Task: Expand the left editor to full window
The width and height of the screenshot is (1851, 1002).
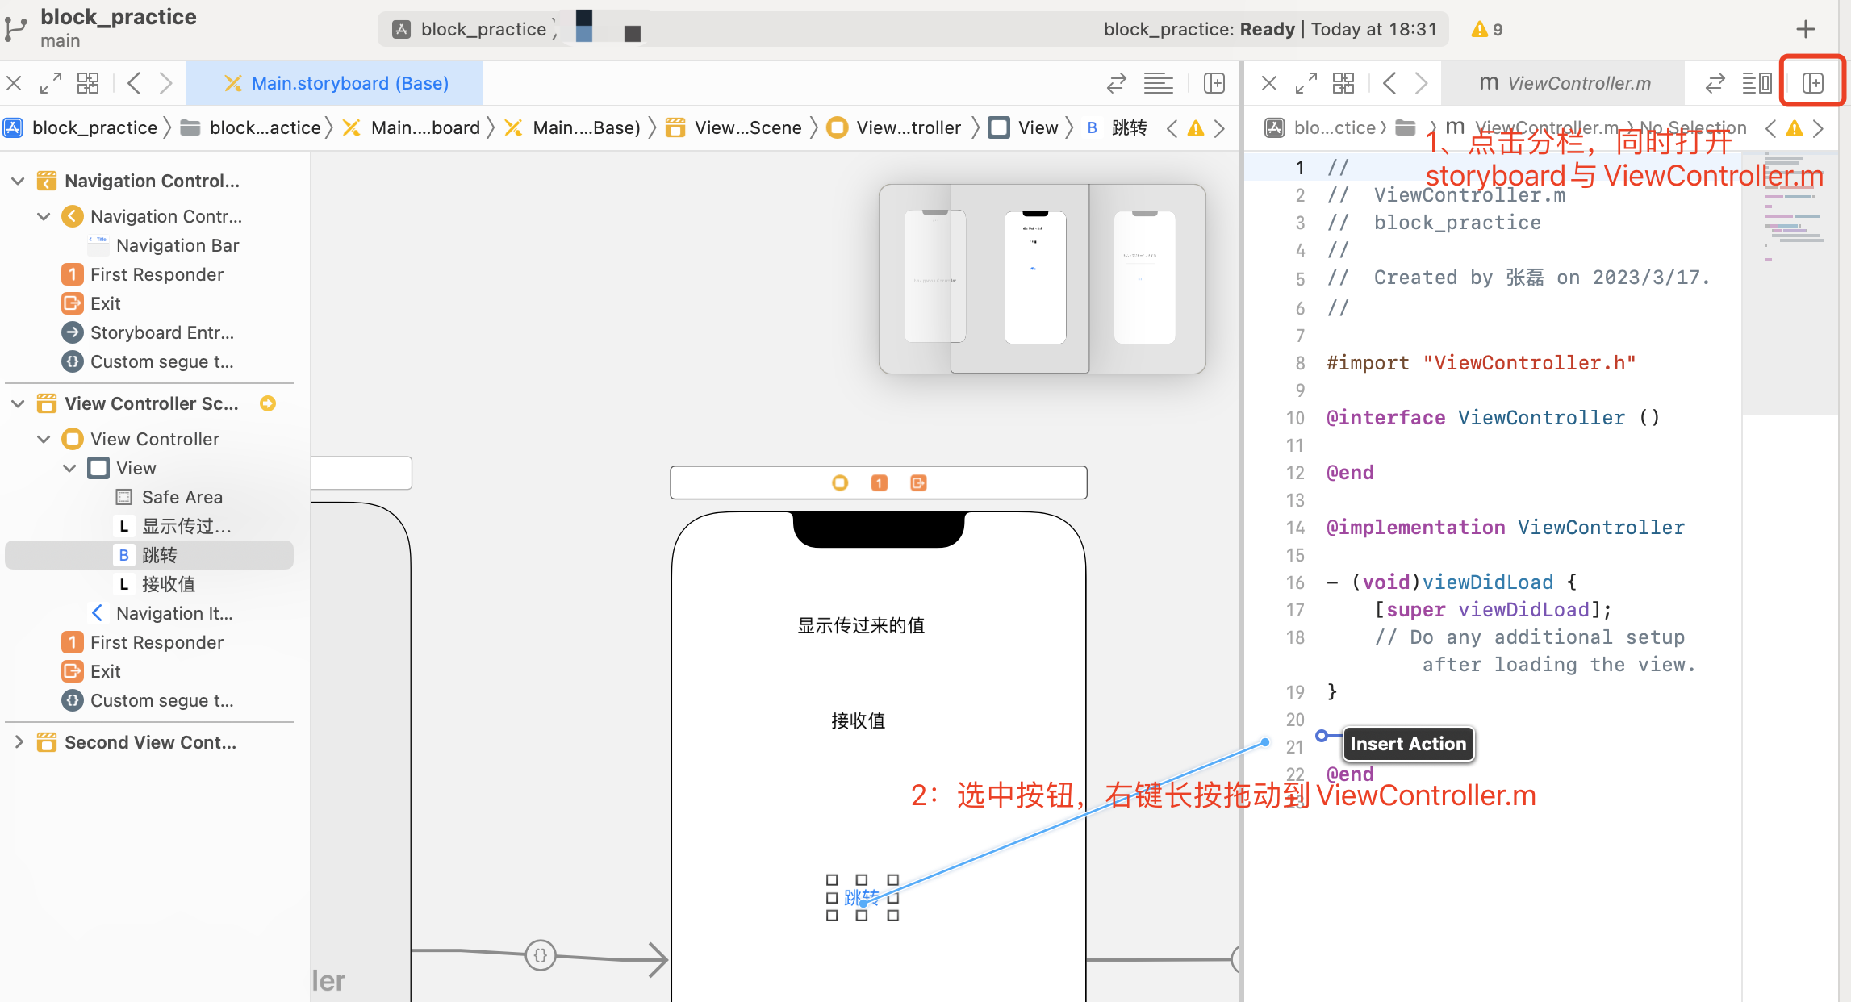Action: point(51,83)
